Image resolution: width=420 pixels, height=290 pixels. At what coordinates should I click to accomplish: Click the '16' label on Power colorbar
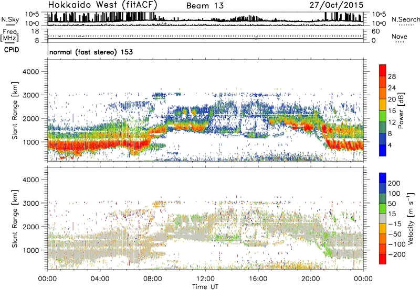[392, 111]
